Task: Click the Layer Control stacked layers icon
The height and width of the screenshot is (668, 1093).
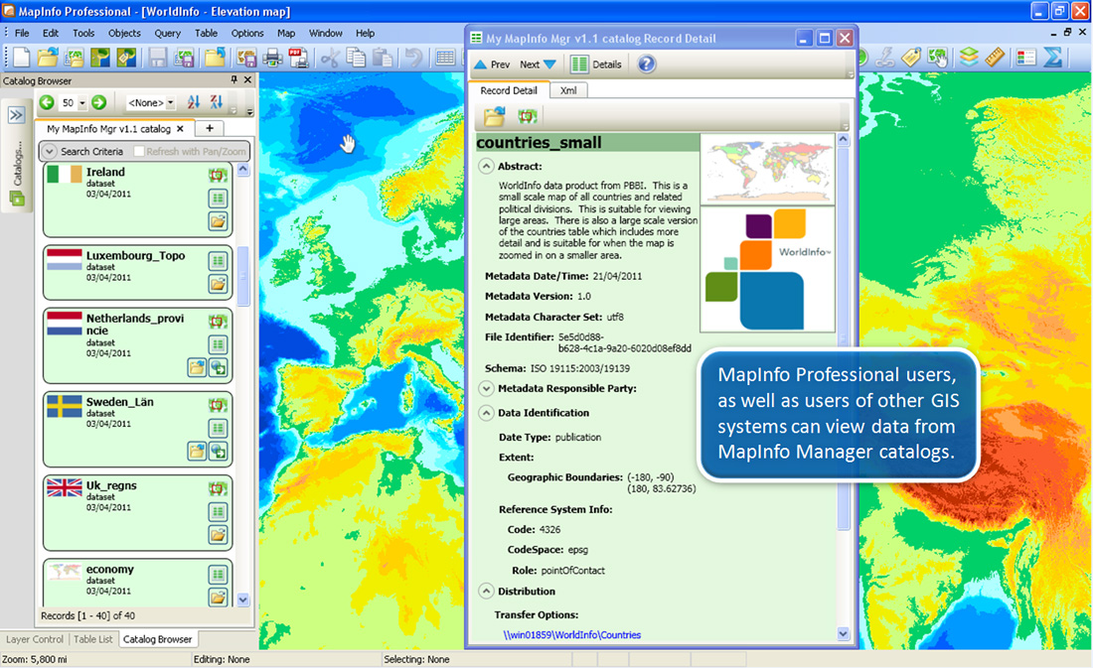Action: (x=969, y=58)
